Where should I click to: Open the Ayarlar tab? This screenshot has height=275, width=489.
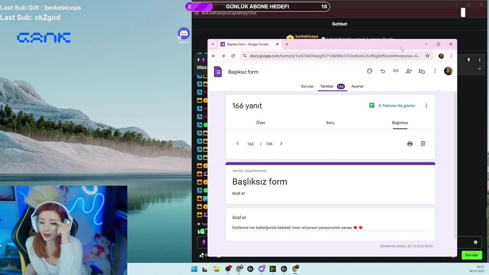[x=358, y=86]
